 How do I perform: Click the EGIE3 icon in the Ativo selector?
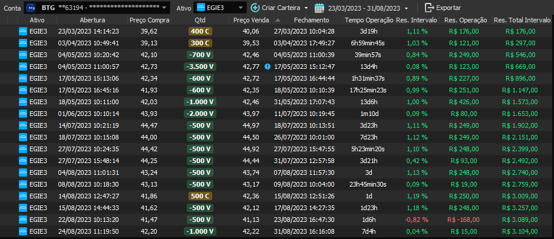tap(201, 8)
